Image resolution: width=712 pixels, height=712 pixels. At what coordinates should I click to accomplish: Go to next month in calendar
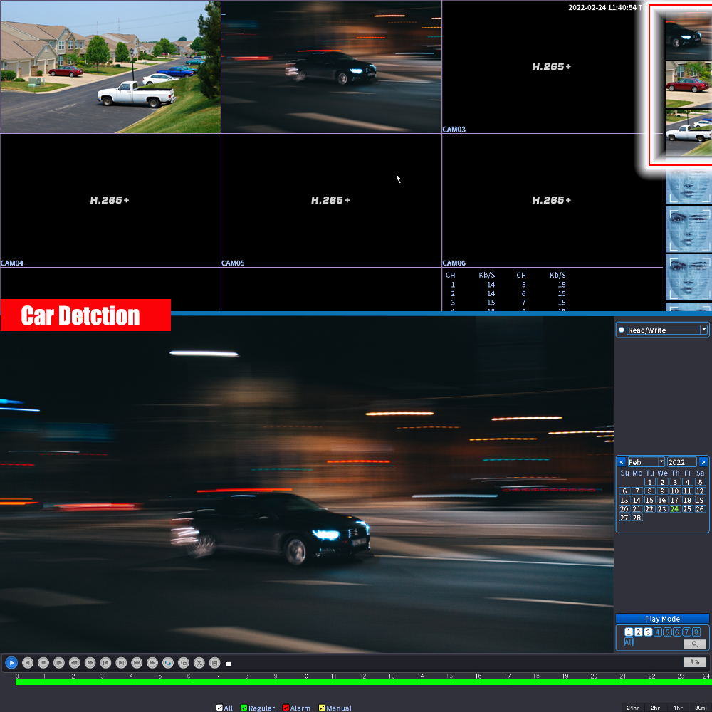coord(703,462)
